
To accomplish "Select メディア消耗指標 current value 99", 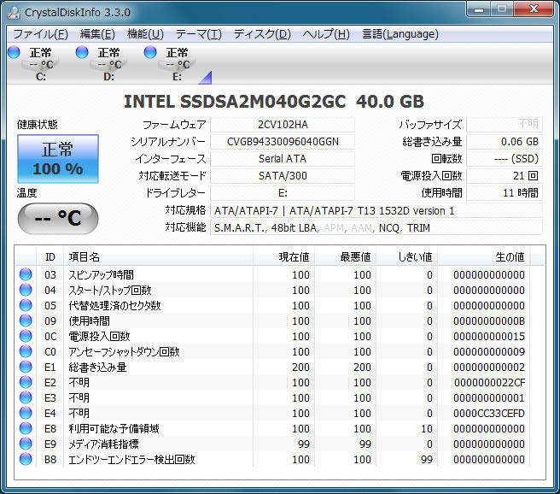I will pos(304,444).
